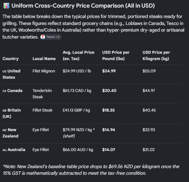Screen dimensions: 189x182
Task: Open the Tesco +3 sources chip
Action: pyautogui.click(x=51, y=37)
